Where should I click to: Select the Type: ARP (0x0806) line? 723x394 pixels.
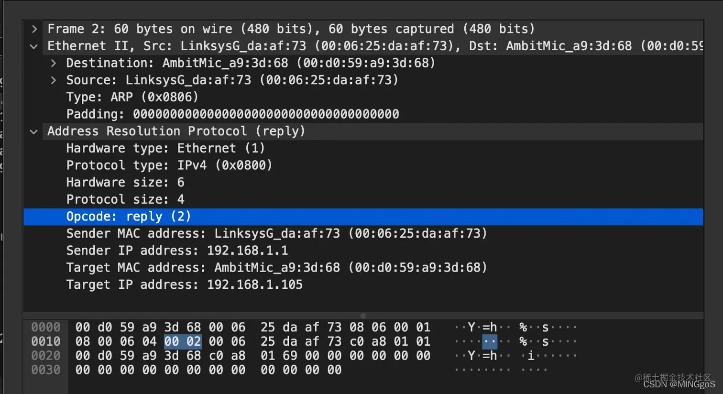point(363,97)
